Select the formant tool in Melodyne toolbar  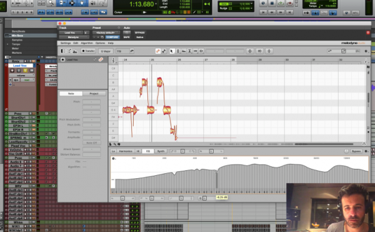[x=184, y=51]
